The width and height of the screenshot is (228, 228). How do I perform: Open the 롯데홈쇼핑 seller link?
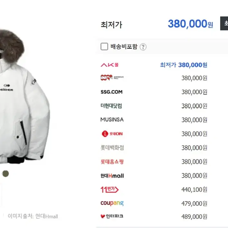coord(112,162)
